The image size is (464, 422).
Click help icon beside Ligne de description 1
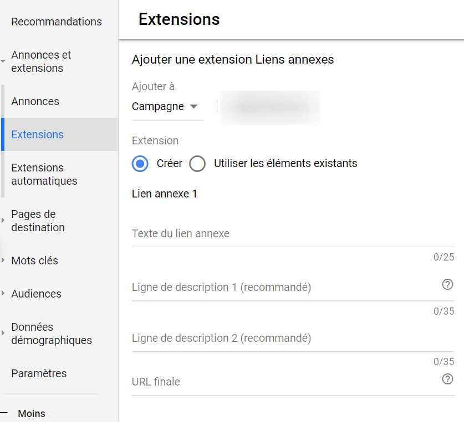(447, 285)
